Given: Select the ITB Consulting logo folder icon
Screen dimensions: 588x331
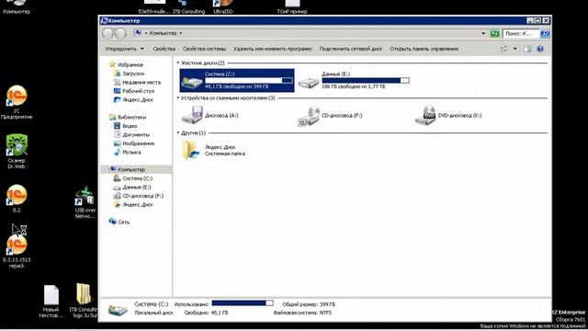Looking at the screenshot, I should point(84,301).
